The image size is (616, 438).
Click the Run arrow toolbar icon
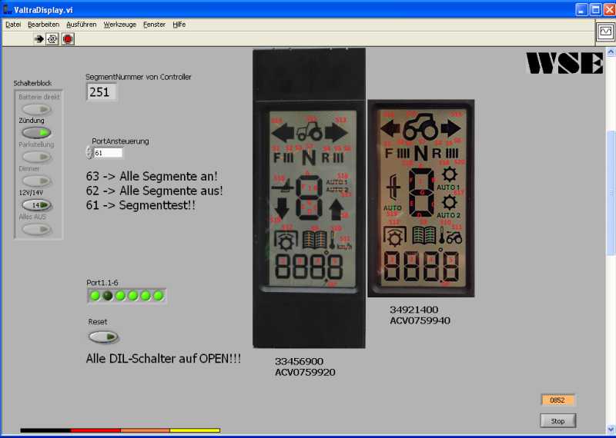[x=39, y=39]
